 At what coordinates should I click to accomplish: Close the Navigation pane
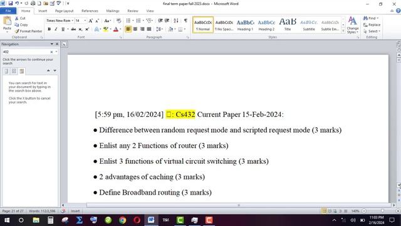click(x=57, y=44)
